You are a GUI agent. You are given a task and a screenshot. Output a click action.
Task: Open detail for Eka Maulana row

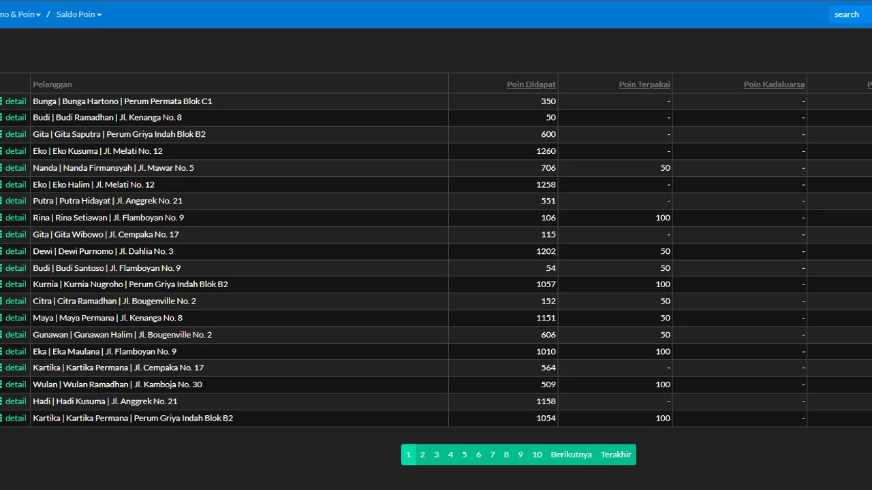point(14,351)
